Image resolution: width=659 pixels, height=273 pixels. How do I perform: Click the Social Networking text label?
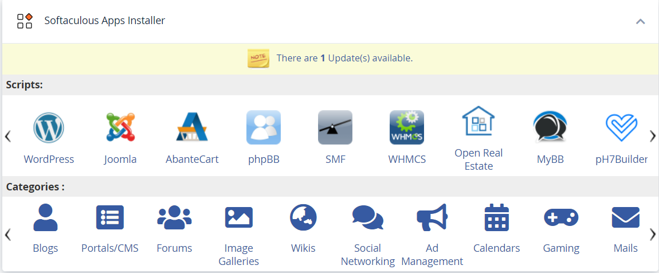click(x=368, y=255)
